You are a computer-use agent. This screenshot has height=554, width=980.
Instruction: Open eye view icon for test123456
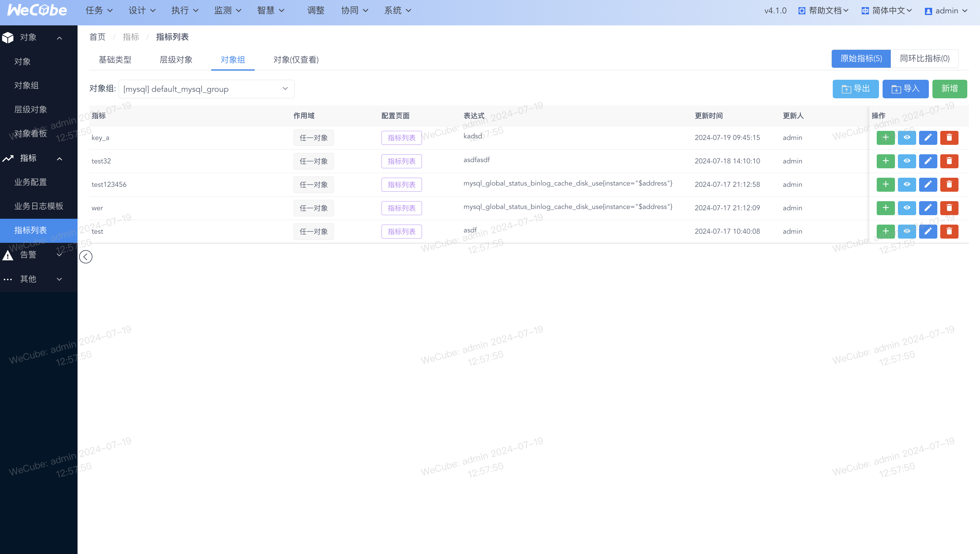pyautogui.click(x=907, y=185)
